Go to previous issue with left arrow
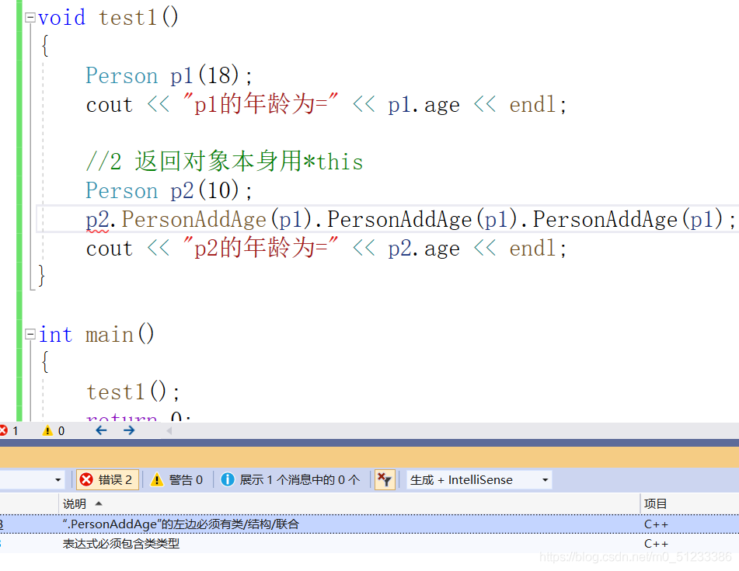Screen dimensions: 739x571 [101, 430]
